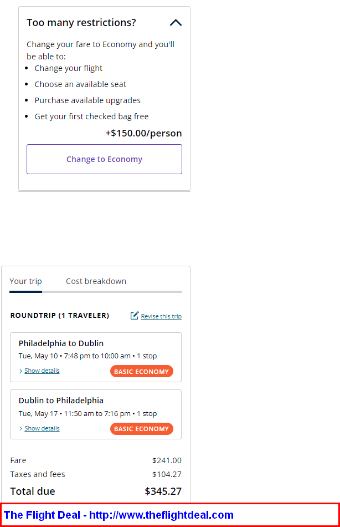
Task: Click the outbound Basic Economy badge
Action: [x=142, y=371]
